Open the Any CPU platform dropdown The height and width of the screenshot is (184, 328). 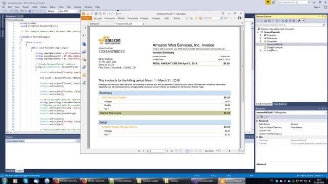point(68,11)
